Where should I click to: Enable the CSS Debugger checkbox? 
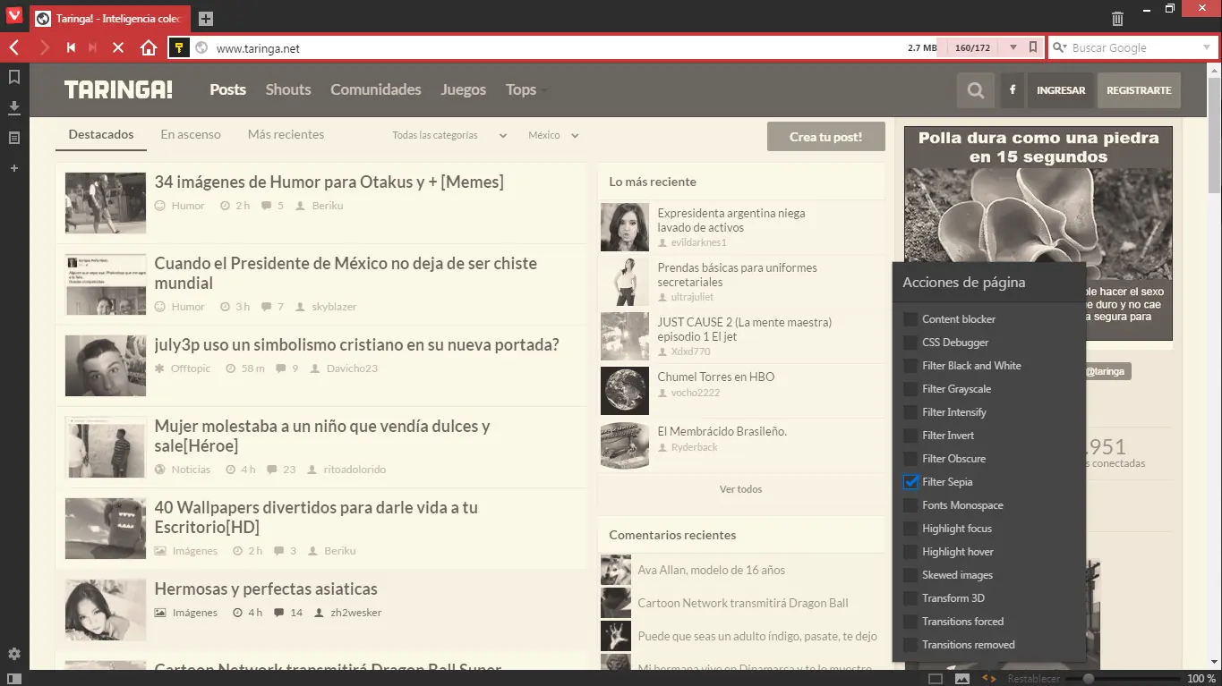click(x=910, y=343)
